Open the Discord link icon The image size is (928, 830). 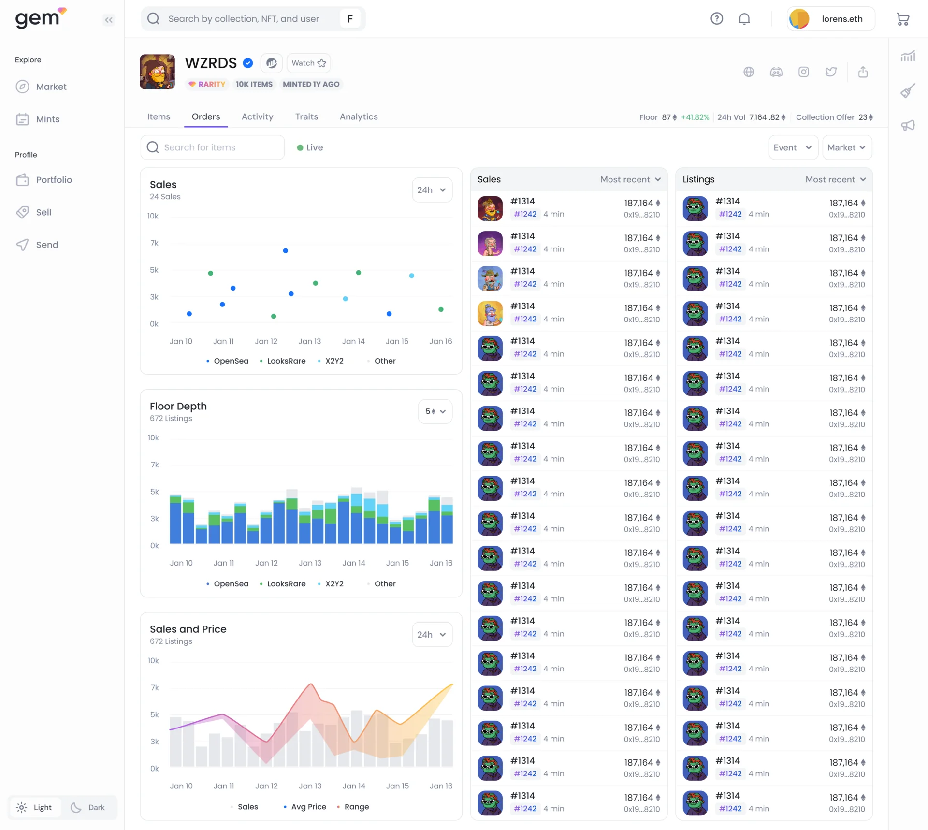[x=776, y=72]
